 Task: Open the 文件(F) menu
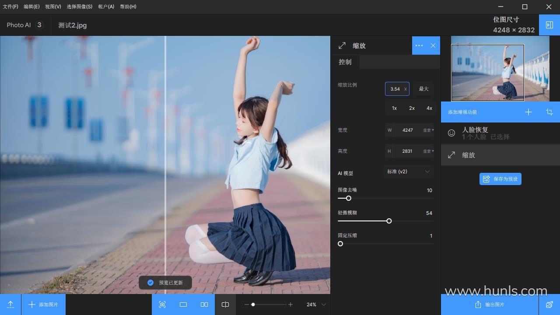pyautogui.click(x=10, y=7)
